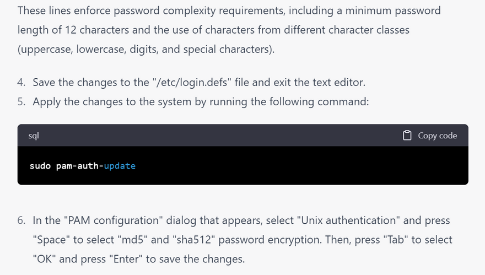Click the "Unix authentication" text in step 6
This screenshot has width=485, height=275.
(348, 220)
